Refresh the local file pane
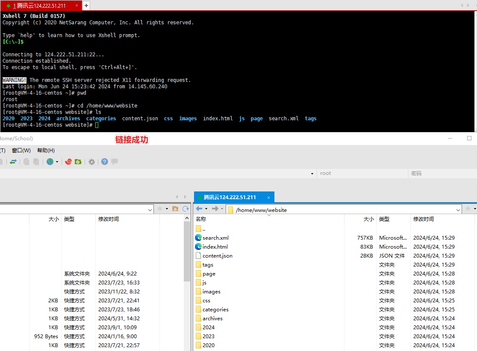The image size is (477, 351). click(x=185, y=209)
